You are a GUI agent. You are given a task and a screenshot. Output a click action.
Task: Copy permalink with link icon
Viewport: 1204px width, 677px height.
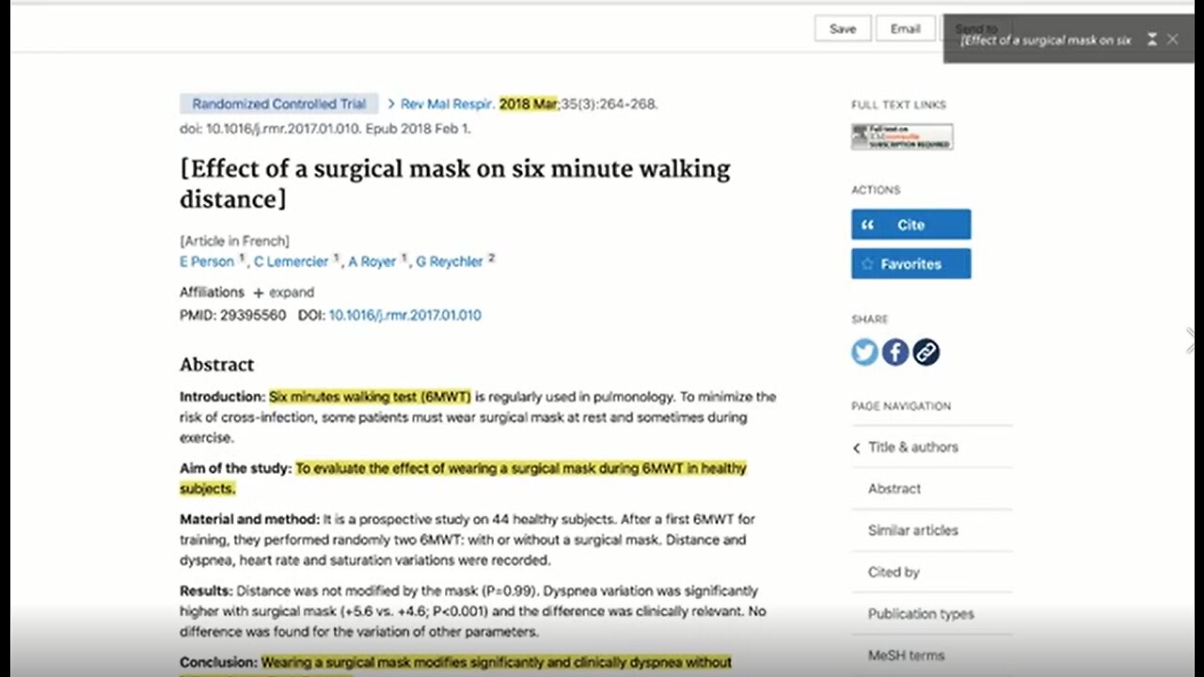(x=927, y=353)
